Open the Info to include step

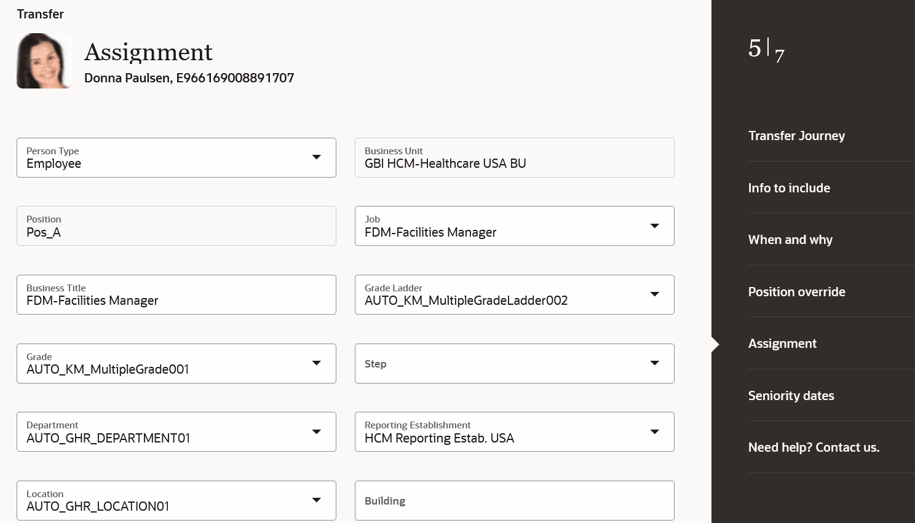coord(789,188)
